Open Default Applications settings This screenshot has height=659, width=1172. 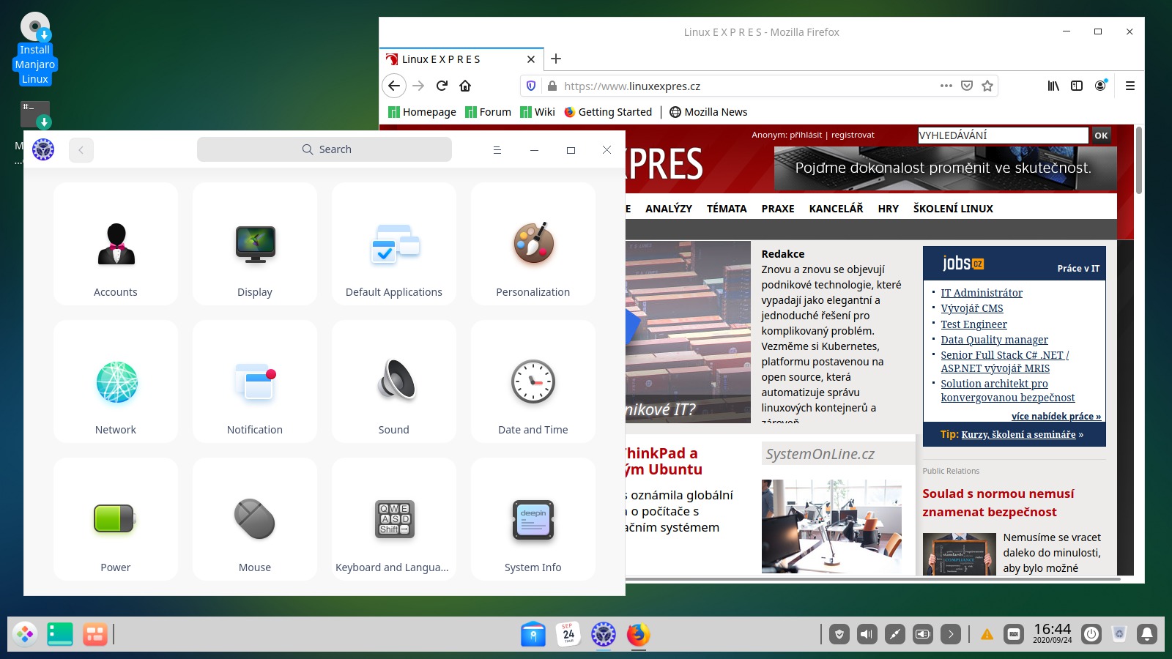coord(394,244)
